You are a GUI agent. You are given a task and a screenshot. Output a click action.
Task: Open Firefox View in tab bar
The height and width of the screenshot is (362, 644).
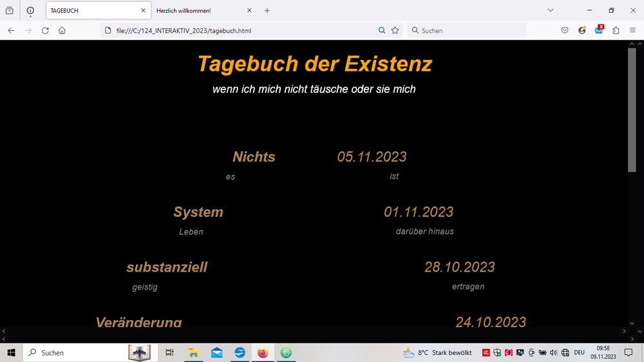click(x=10, y=11)
